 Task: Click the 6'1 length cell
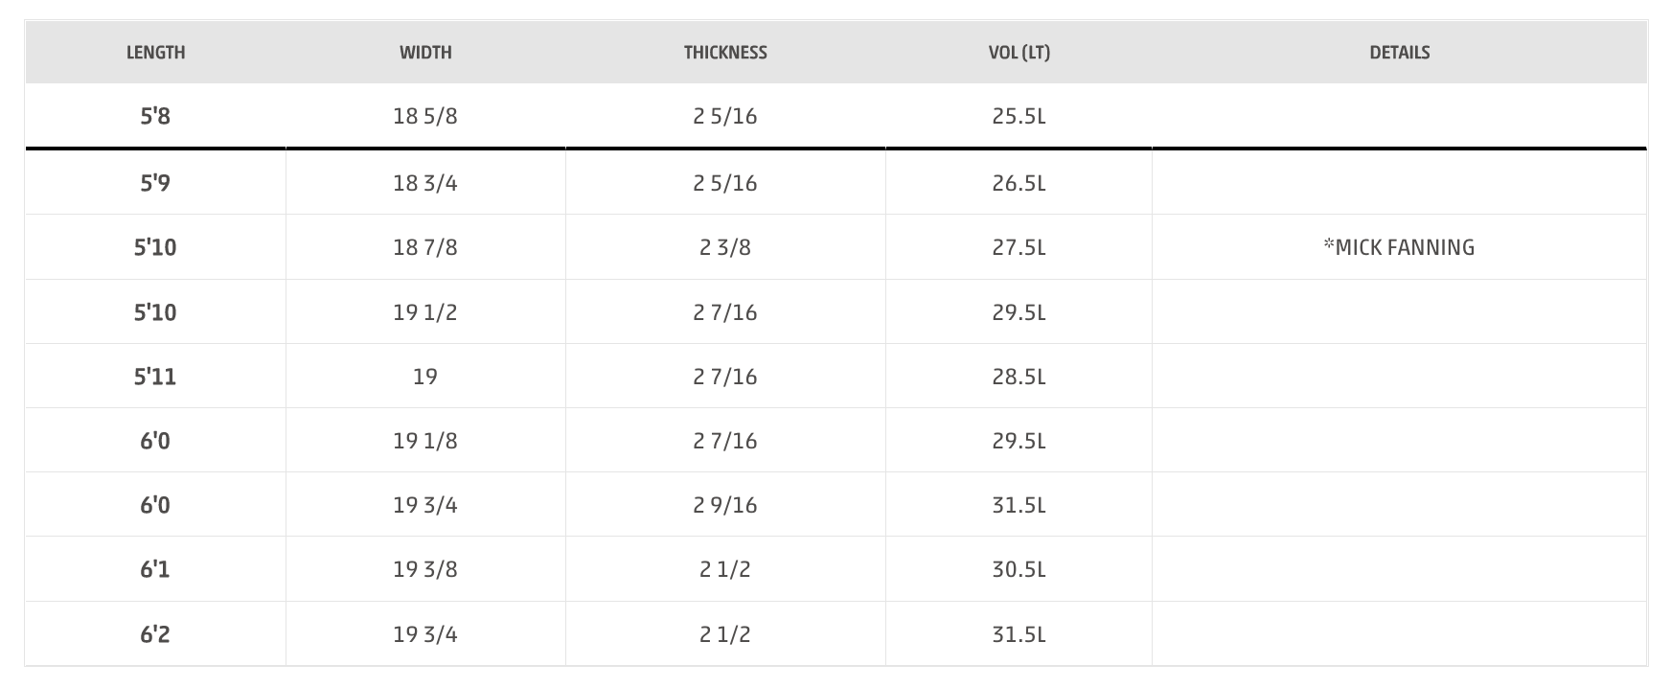[x=155, y=569]
